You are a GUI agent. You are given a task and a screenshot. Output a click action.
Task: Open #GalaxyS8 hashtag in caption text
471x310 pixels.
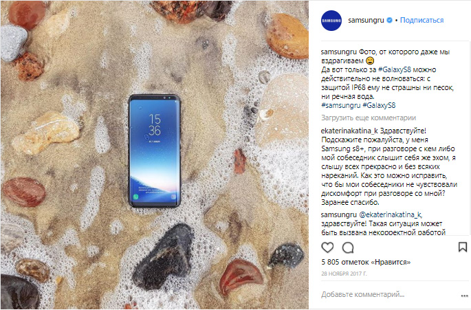pos(395,69)
